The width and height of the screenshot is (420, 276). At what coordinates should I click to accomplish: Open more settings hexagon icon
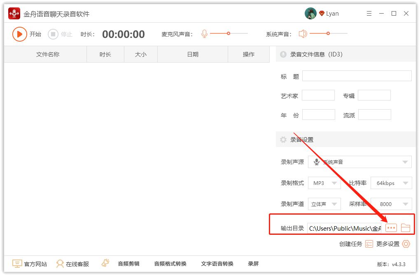pos(406,244)
